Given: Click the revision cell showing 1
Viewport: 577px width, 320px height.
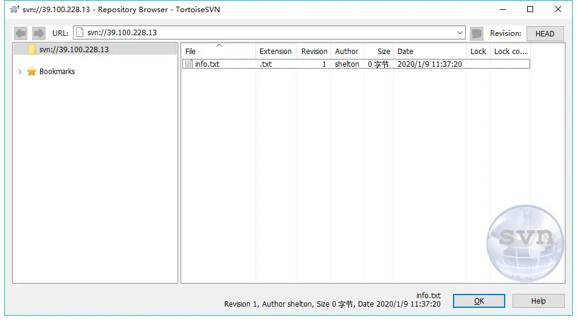Looking at the screenshot, I should (x=324, y=64).
